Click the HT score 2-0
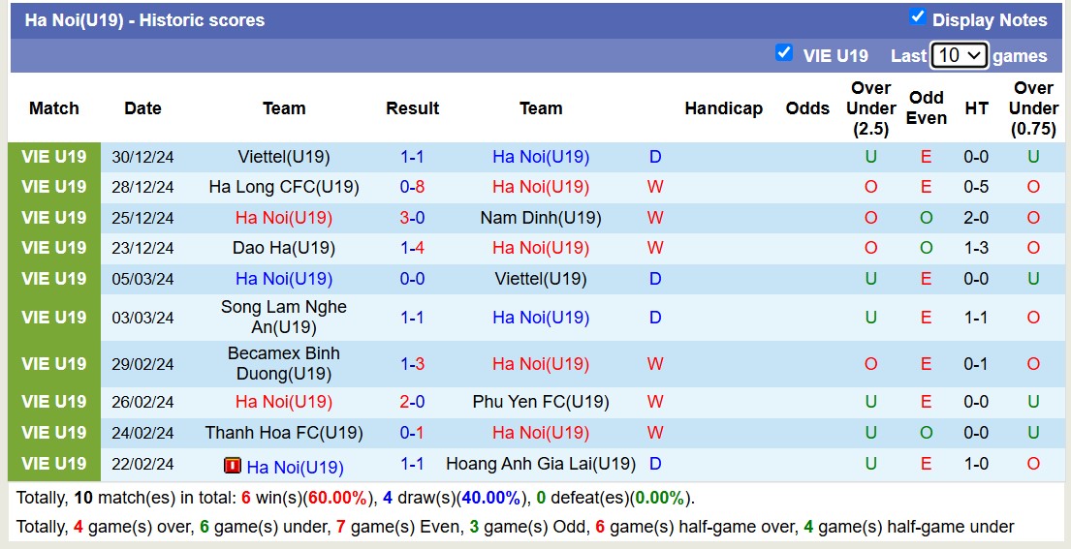 (x=976, y=218)
